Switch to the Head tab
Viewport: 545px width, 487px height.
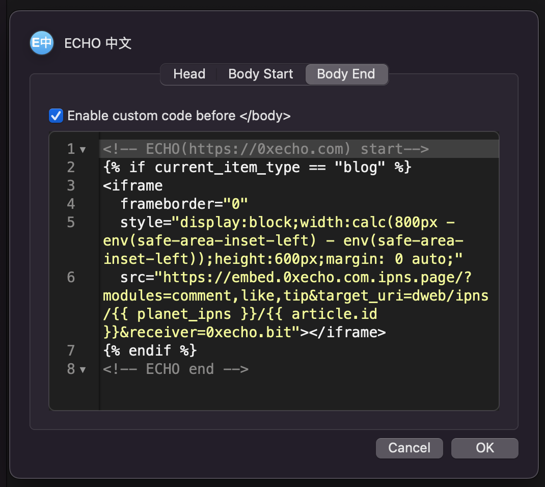click(189, 74)
